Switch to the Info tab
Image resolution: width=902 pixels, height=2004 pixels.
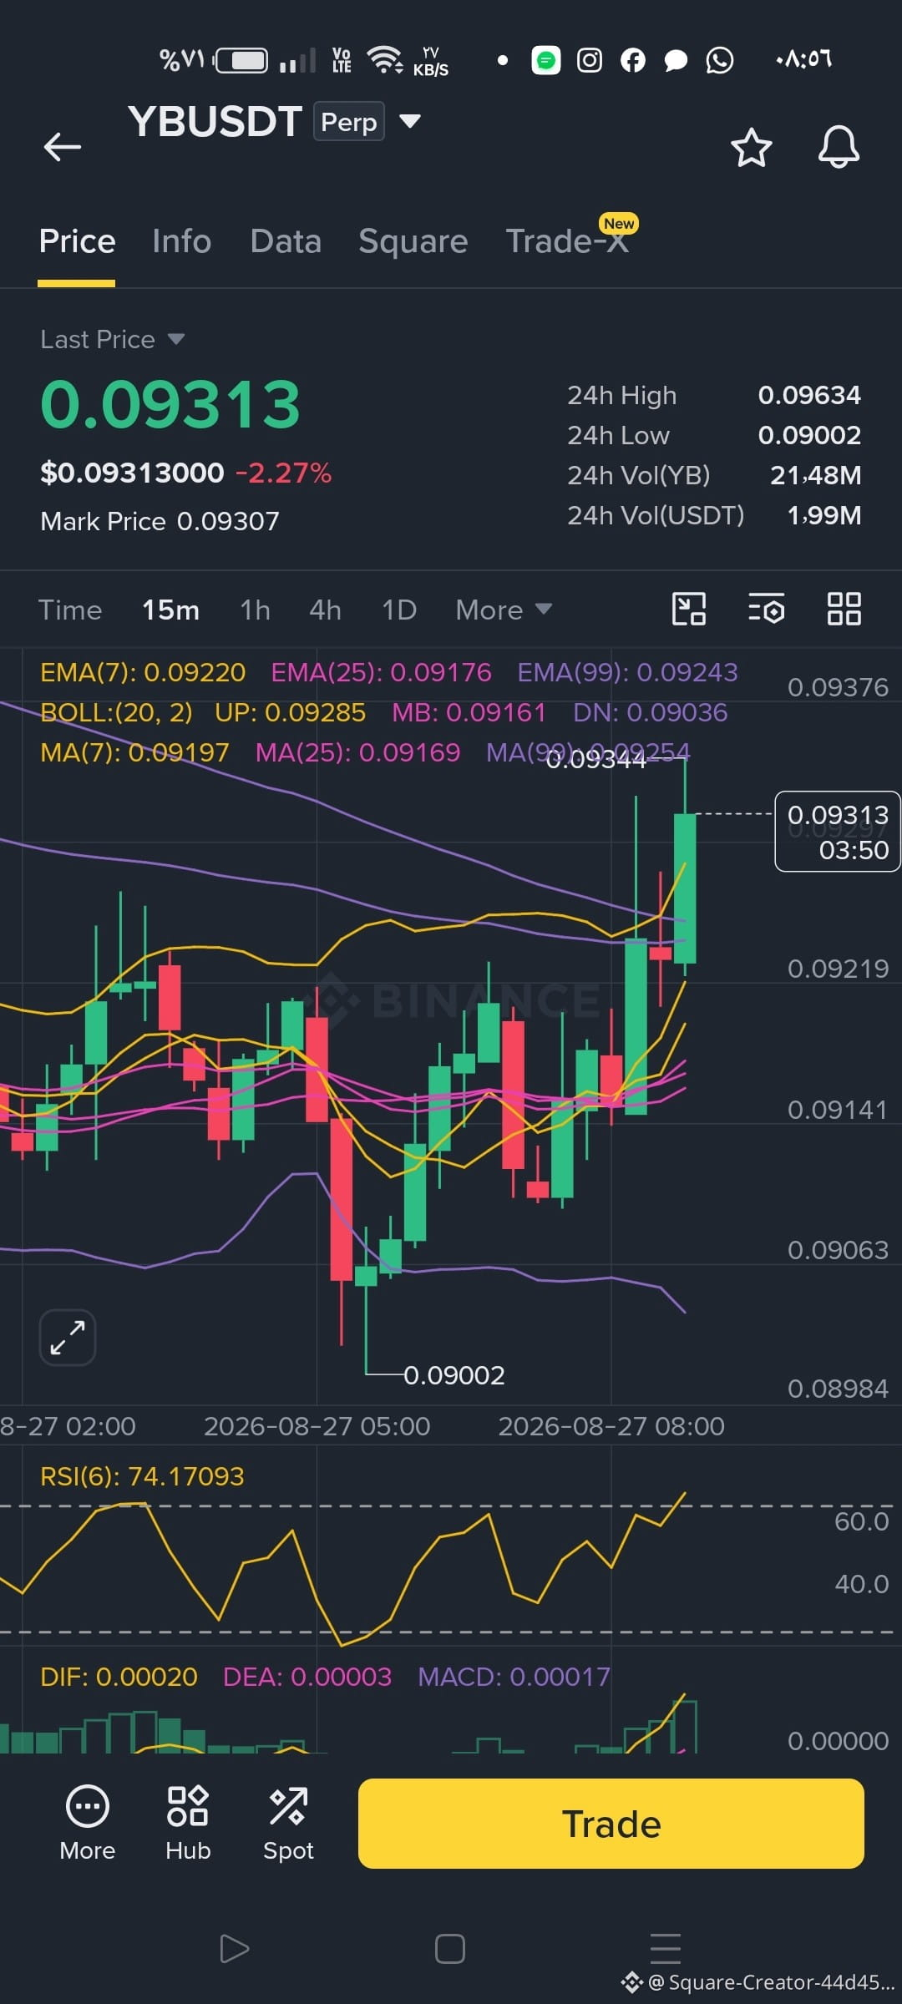click(181, 241)
